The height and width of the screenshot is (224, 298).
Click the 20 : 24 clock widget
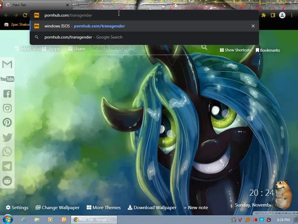pyautogui.click(x=262, y=193)
